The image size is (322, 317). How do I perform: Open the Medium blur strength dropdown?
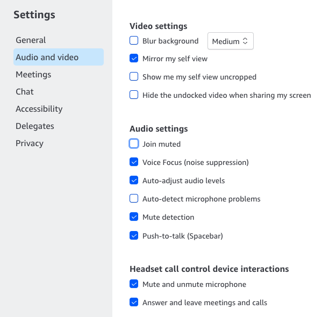(x=231, y=41)
